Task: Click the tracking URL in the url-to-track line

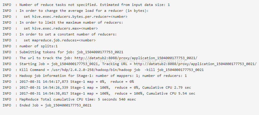Action: pyautogui.click(x=136, y=58)
